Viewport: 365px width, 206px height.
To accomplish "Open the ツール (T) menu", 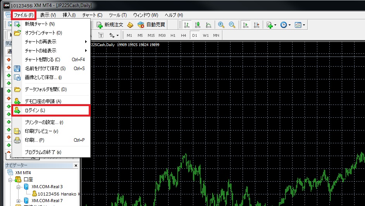I will (x=118, y=15).
